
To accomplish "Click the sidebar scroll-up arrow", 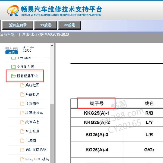I will point(52,45).
